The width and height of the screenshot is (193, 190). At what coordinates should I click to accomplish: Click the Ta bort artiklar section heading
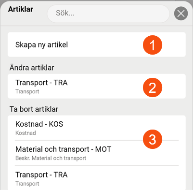coord(34,109)
